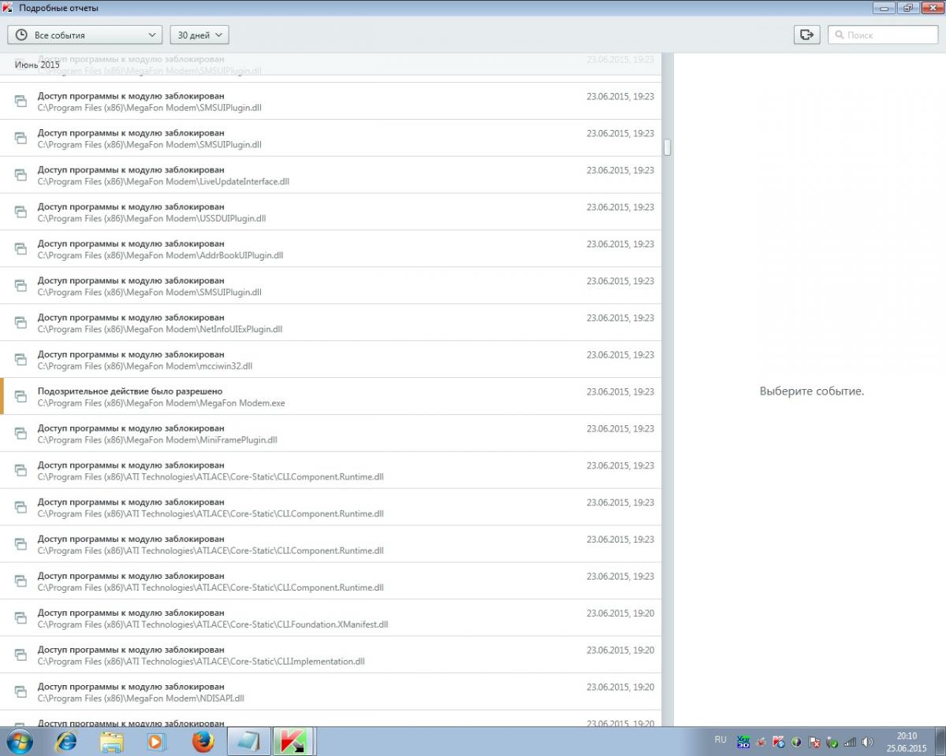Viewport: 946px width, 756px height.
Task: Open the network signal tray icon
Action: click(x=850, y=741)
